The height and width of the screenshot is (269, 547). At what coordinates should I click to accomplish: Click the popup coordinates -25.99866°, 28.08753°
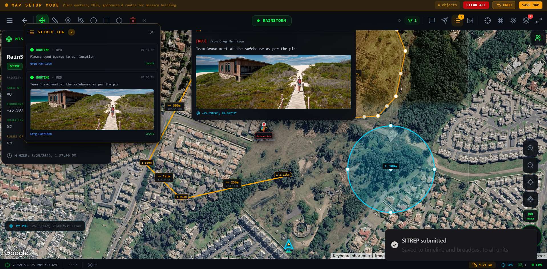pos(219,113)
